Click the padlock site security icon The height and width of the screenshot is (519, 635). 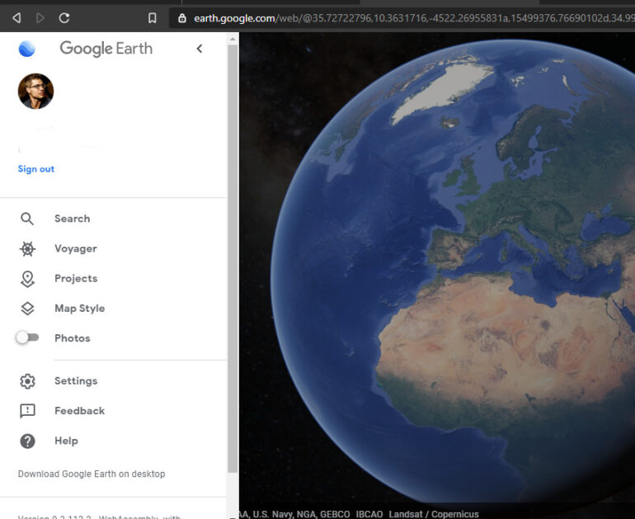tap(182, 18)
